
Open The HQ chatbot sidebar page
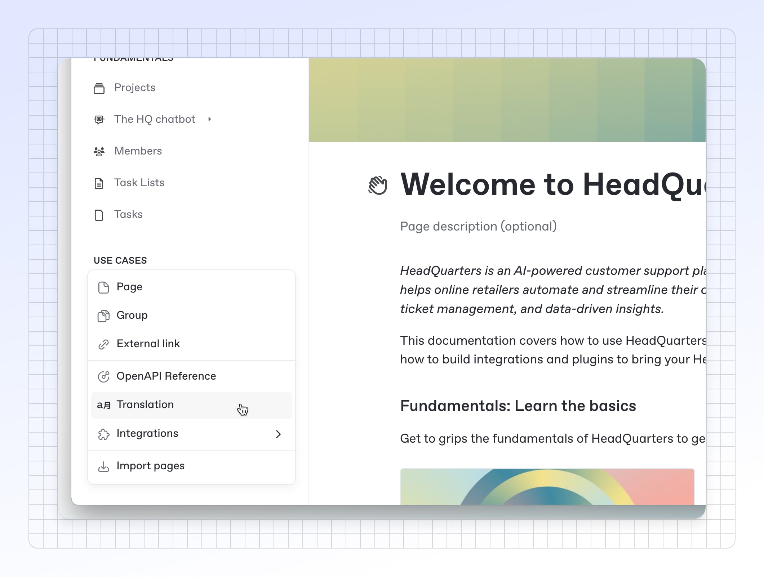[x=155, y=119]
